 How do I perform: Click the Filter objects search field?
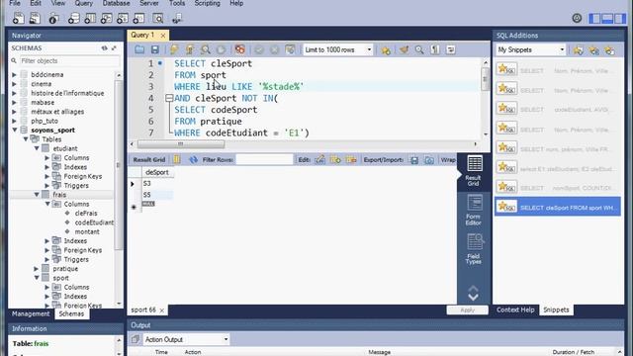[69, 61]
